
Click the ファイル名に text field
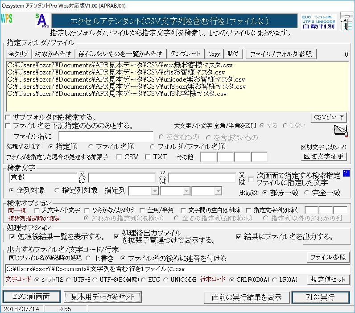[x=106, y=136]
